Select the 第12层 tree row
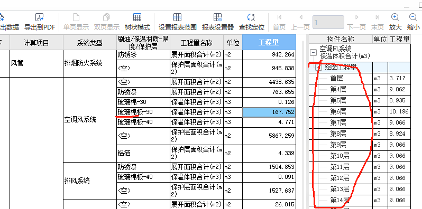 tap(360, 178)
